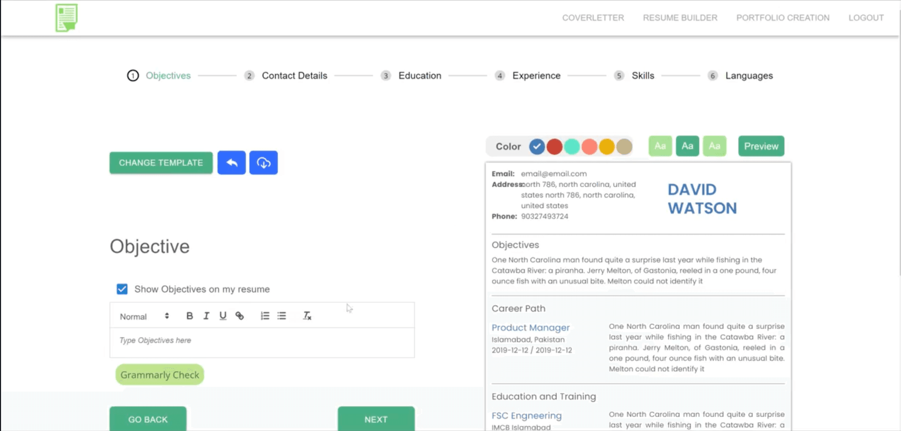Viewport: 901px width, 431px height.
Task: Click the Grammarly Check button
Action: [160, 375]
